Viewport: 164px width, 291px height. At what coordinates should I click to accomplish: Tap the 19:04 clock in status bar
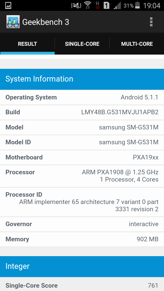[152, 5]
